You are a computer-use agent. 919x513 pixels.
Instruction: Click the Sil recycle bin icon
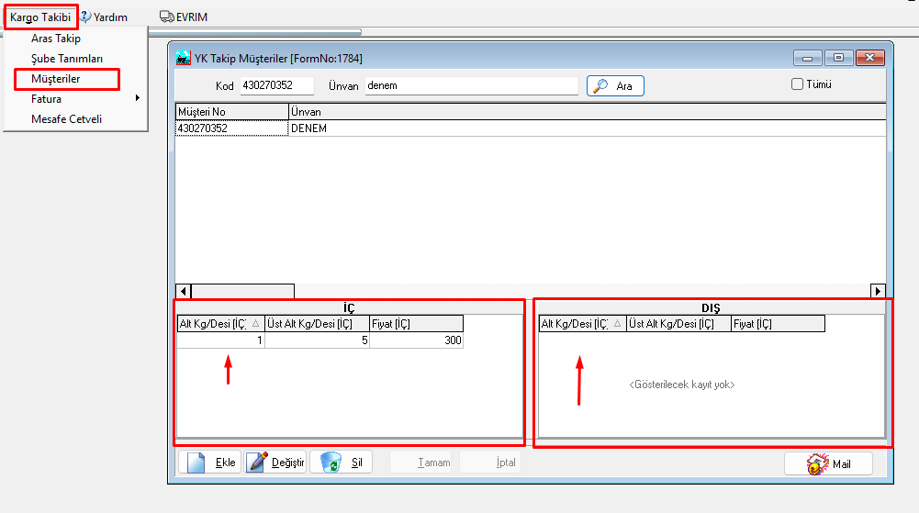[x=331, y=463]
